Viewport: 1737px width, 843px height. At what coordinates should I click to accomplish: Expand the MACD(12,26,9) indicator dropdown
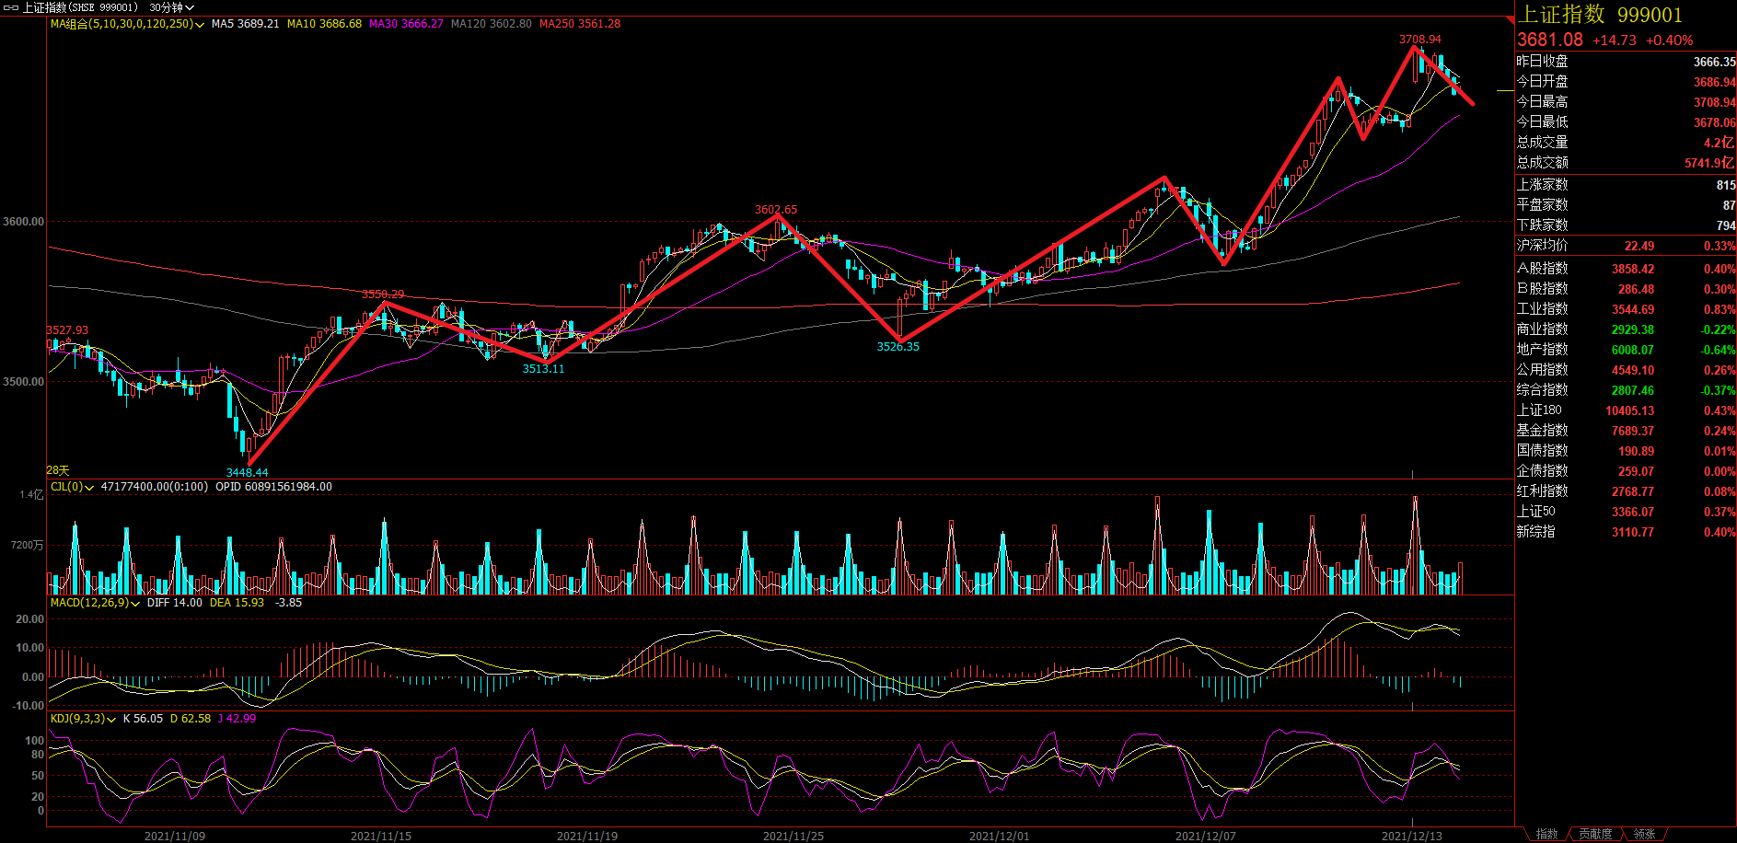coord(135,604)
